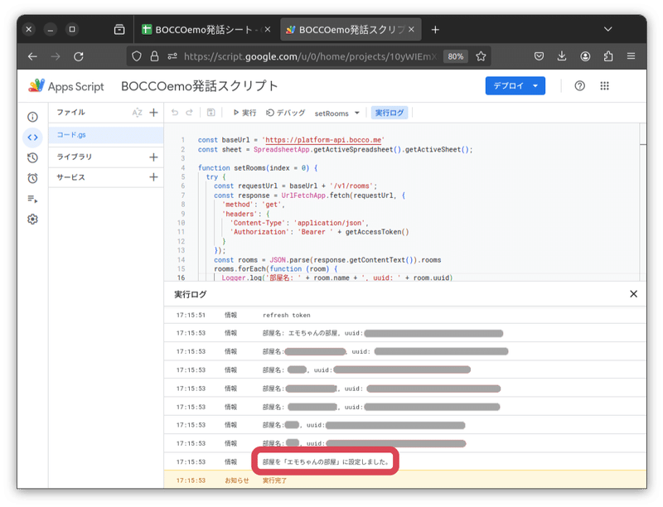This screenshot has width=663, height=507.
Task: Click the site security padlock icon
Action: click(x=154, y=56)
